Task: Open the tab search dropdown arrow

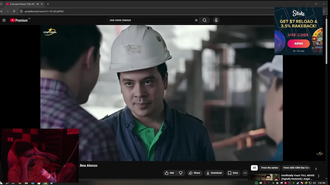Action: click(1, 4)
